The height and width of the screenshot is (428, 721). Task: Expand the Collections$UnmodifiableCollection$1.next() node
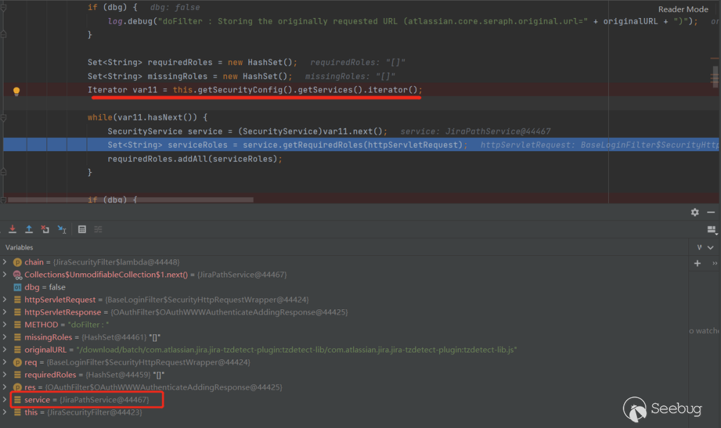point(5,274)
